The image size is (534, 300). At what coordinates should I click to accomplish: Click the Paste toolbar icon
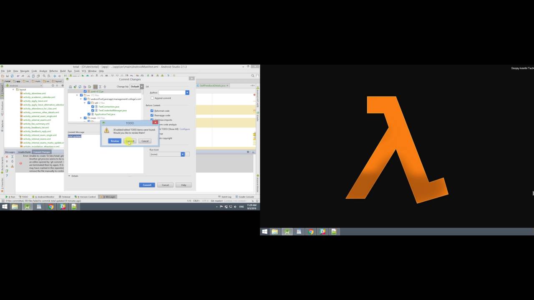tap(38, 76)
